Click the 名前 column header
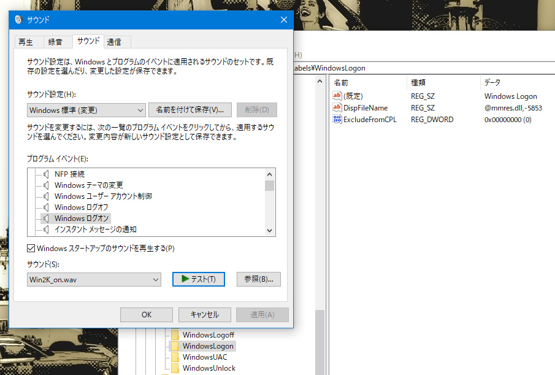The width and height of the screenshot is (555, 375). [x=368, y=82]
